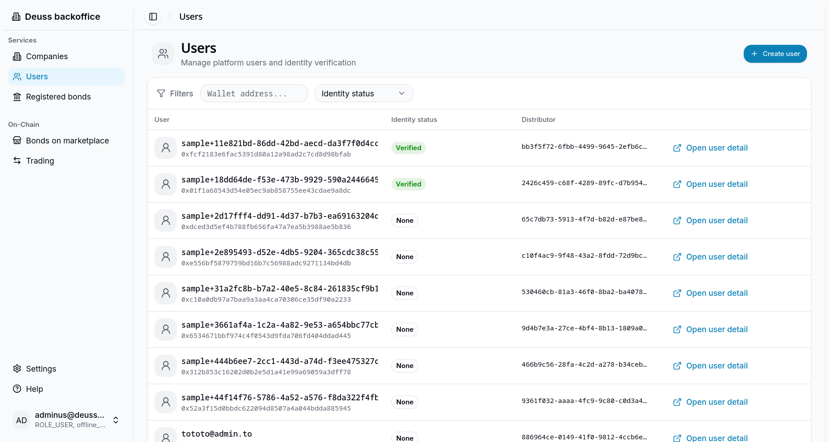Image resolution: width=829 pixels, height=442 pixels.
Task: Click the Verified badge for sample+11e821bd
Action: coord(408,148)
